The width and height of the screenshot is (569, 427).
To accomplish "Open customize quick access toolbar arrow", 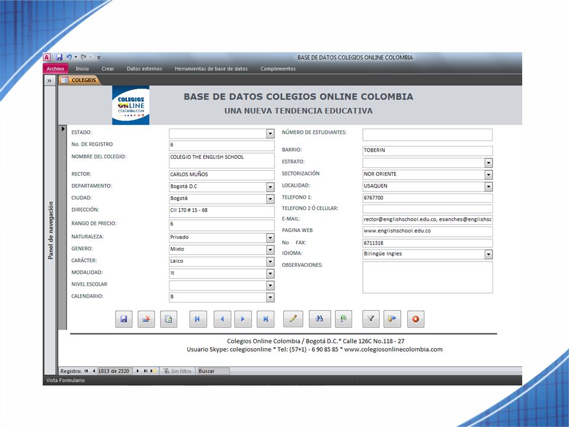I will 99,58.
